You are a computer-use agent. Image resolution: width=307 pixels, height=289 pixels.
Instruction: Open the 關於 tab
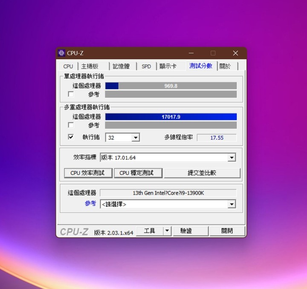click(x=228, y=66)
